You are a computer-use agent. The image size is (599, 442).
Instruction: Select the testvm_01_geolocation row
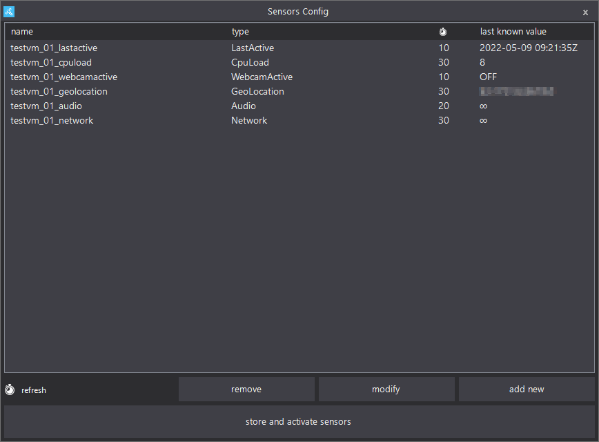click(x=59, y=92)
